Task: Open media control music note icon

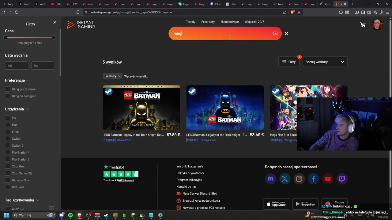Action: tap(357, 12)
